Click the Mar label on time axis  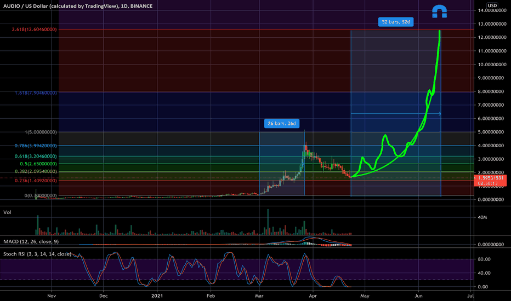click(259, 296)
